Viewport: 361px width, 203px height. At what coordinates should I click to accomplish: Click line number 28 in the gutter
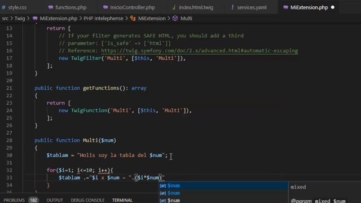point(9,140)
